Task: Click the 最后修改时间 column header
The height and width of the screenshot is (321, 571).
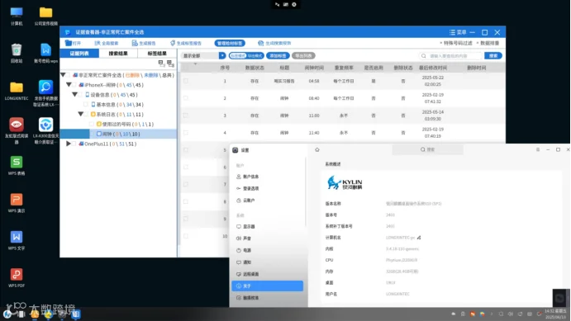Action: click(x=433, y=68)
